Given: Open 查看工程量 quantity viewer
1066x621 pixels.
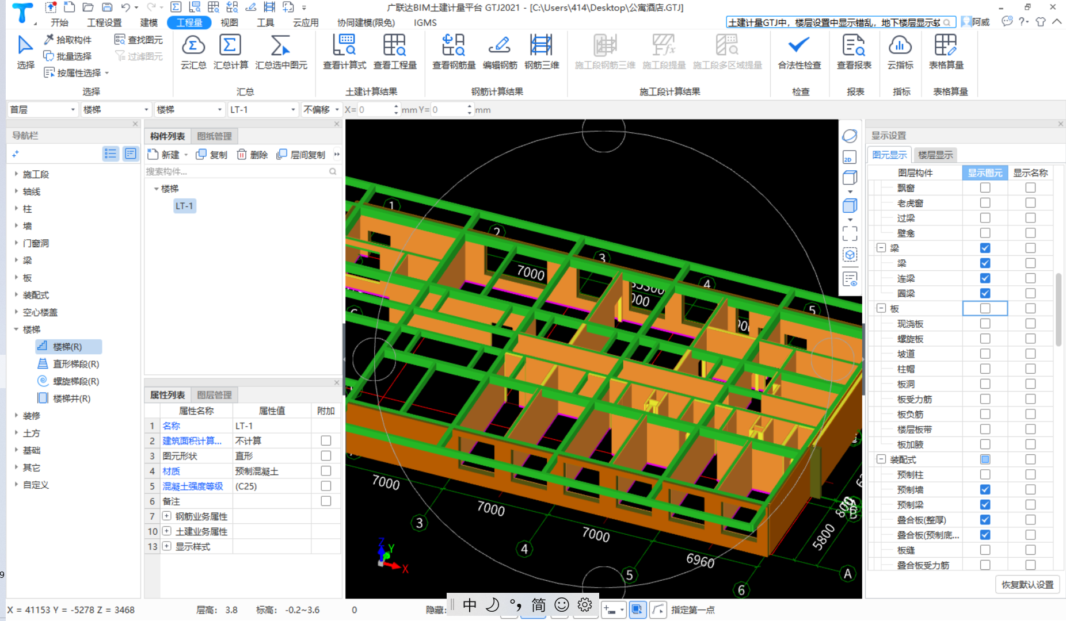Looking at the screenshot, I should (x=395, y=45).
